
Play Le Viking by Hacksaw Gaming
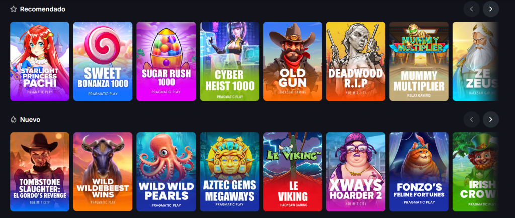click(293, 172)
